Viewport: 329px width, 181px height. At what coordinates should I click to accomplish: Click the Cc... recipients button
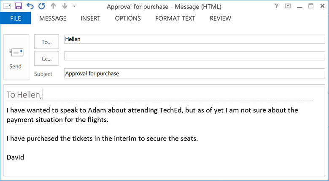coord(46,59)
